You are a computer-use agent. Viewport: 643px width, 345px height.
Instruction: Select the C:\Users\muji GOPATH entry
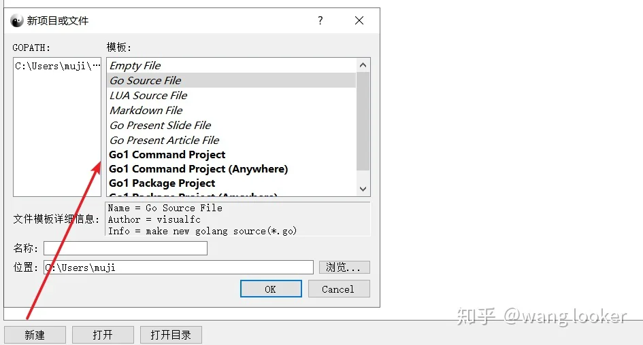tap(57, 66)
